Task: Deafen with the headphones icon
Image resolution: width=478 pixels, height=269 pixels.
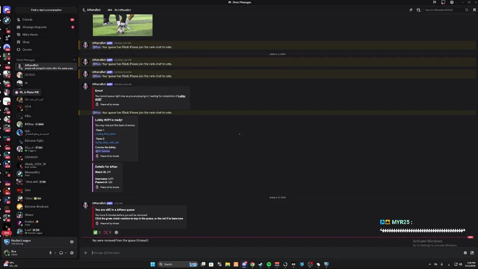Action: [x=61, y=253]
